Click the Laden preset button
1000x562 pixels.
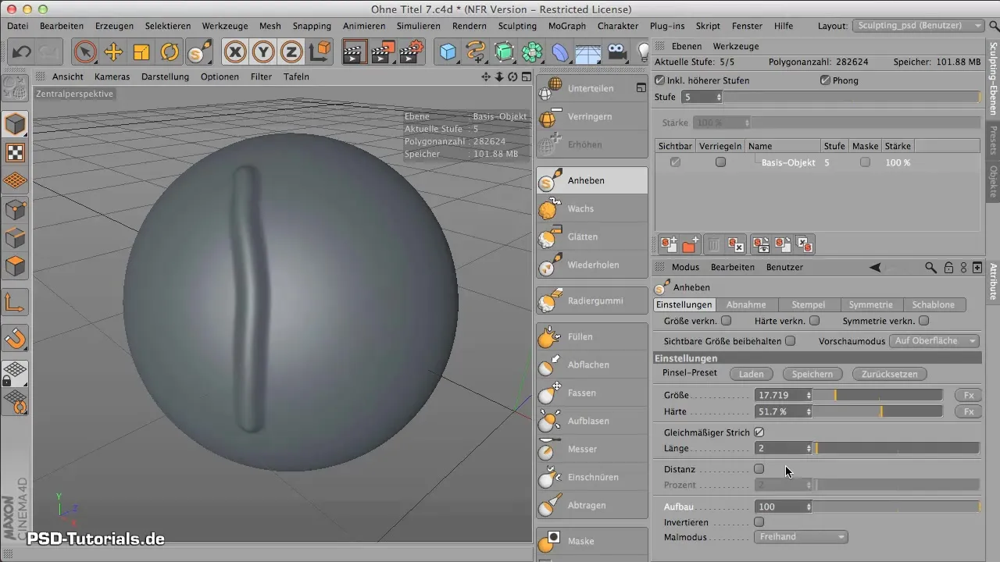point(752,374)
